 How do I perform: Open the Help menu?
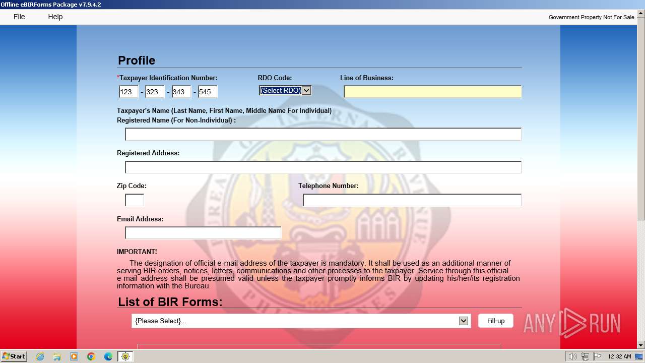click(55, 17)
